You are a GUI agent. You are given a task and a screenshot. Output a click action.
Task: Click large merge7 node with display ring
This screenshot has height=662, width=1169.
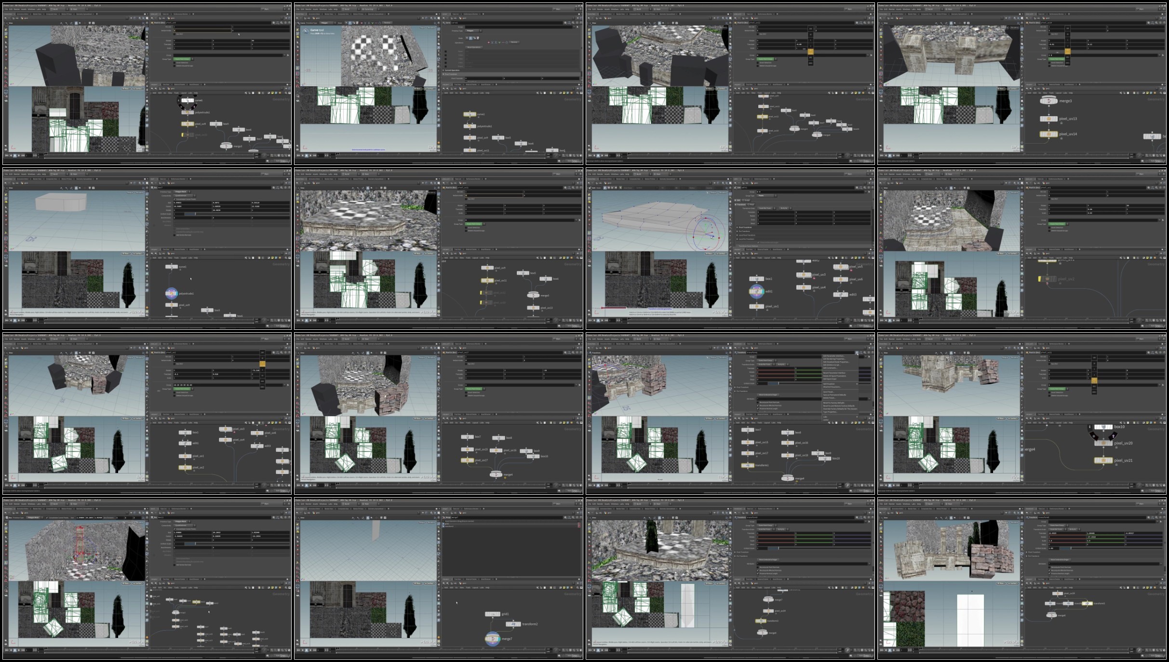pyautogui.click(x=492, y=639)
